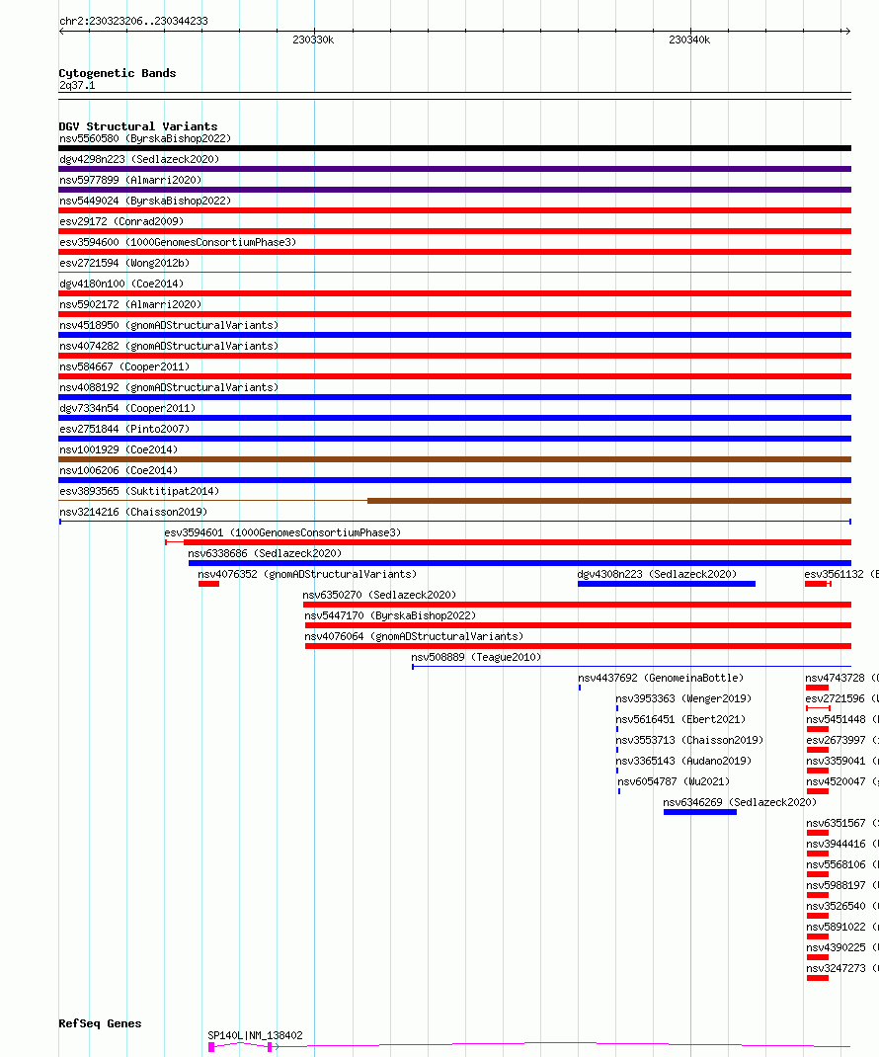Open nsv584667 (Cooper2011) variant

pyautogui.click(x=124, y=366)
